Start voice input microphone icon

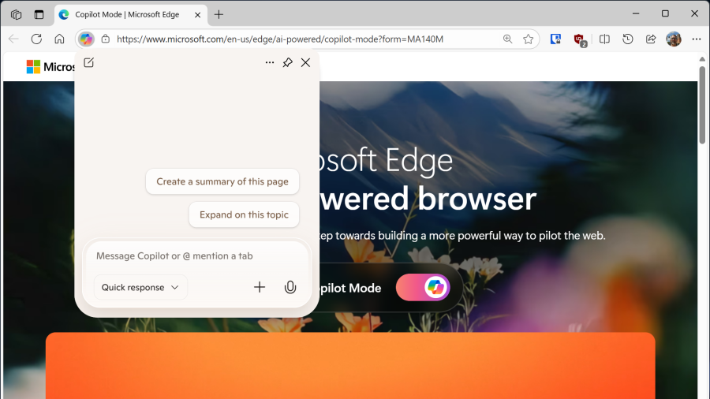pyautogui.click(x=290, y=287)
